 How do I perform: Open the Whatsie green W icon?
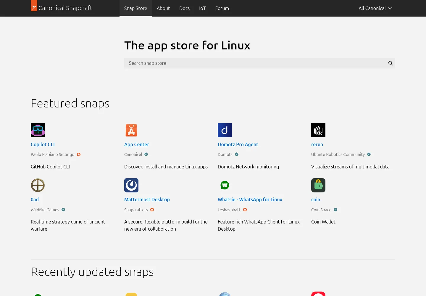tap(225, 185)
